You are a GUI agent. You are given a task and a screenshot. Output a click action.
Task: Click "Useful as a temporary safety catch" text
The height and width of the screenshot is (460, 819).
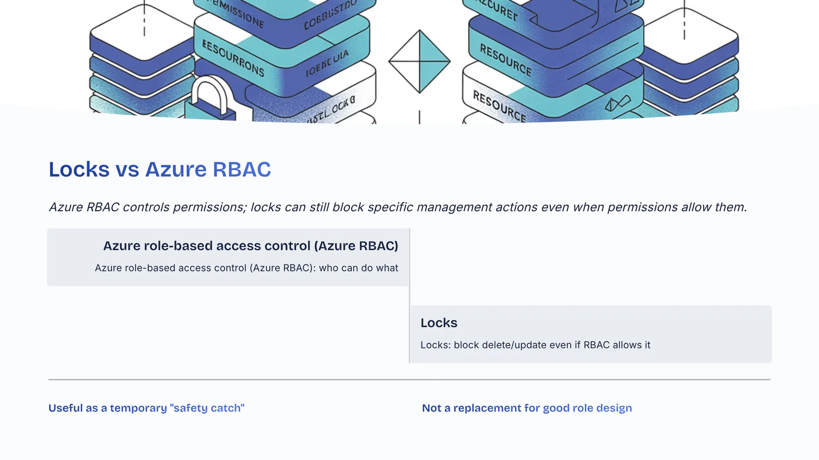click(x=146, y=408)
